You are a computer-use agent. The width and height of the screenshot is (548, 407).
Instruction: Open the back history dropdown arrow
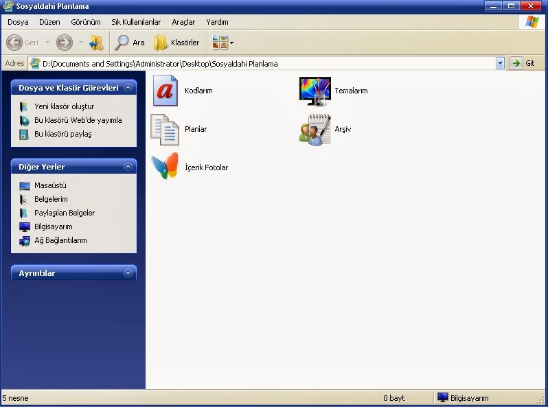[x=47, y=43]
